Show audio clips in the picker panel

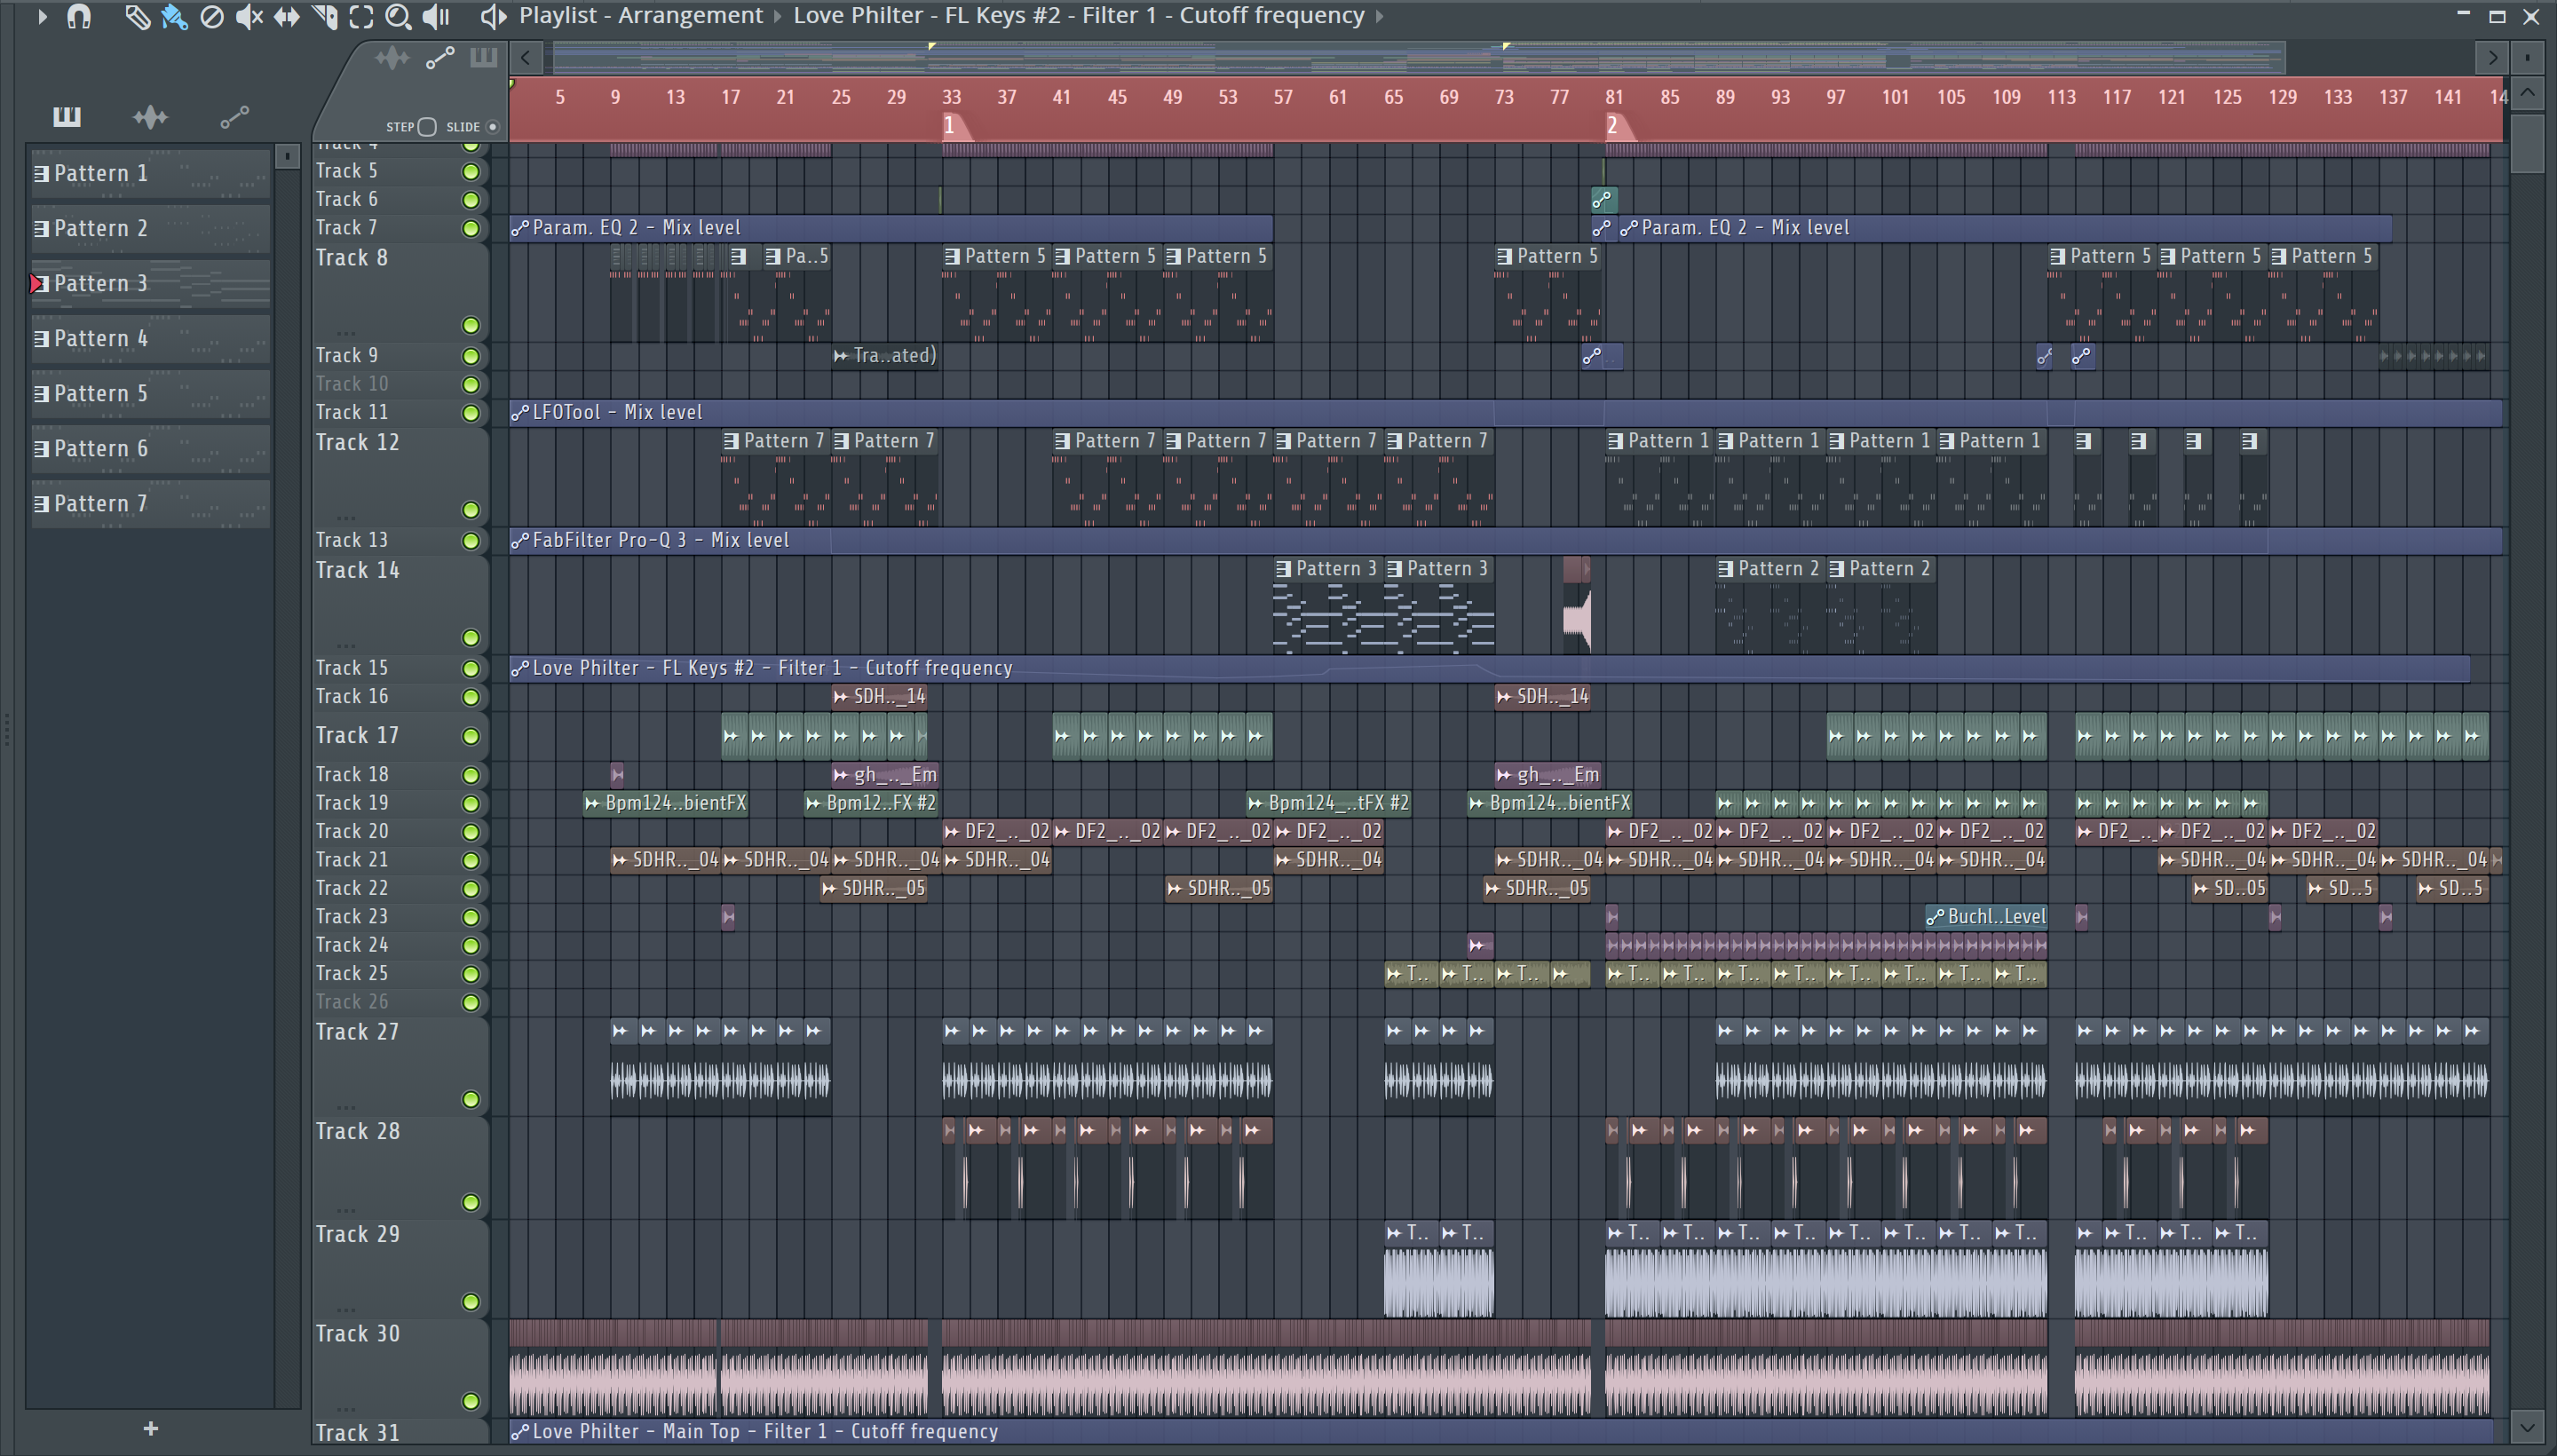(x=150, y=117)
